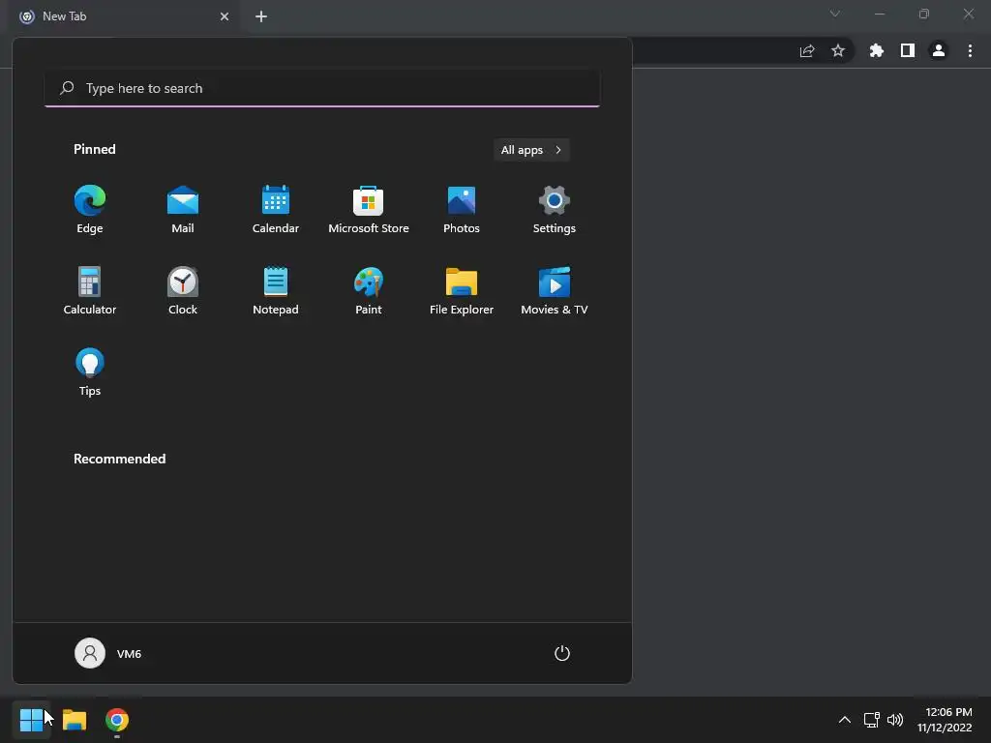
Task: Launch the Photos app
Action: (462, 210)
